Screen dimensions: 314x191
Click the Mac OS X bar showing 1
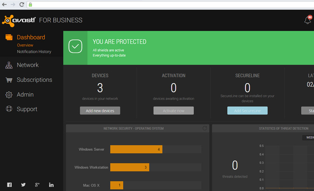pos(117,185)
